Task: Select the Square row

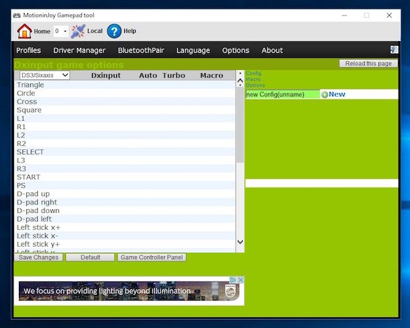Action: (x=125, y=110)
